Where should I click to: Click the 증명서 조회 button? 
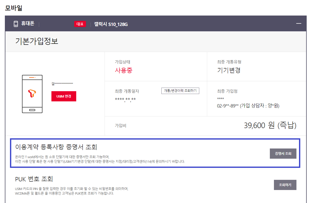click(283, 154)
